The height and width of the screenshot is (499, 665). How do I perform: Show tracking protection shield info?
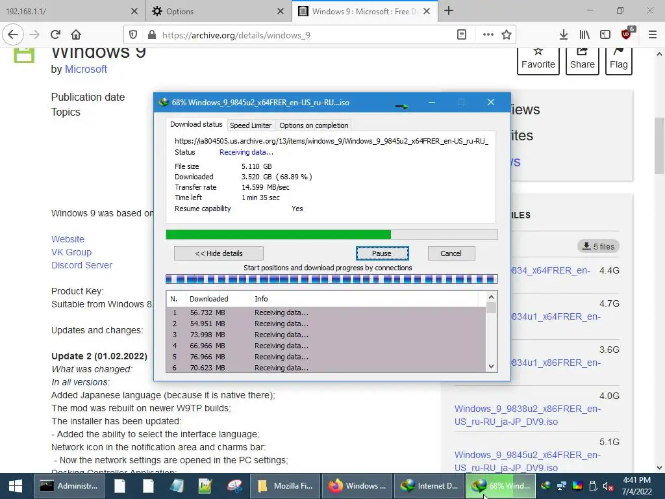132,35
